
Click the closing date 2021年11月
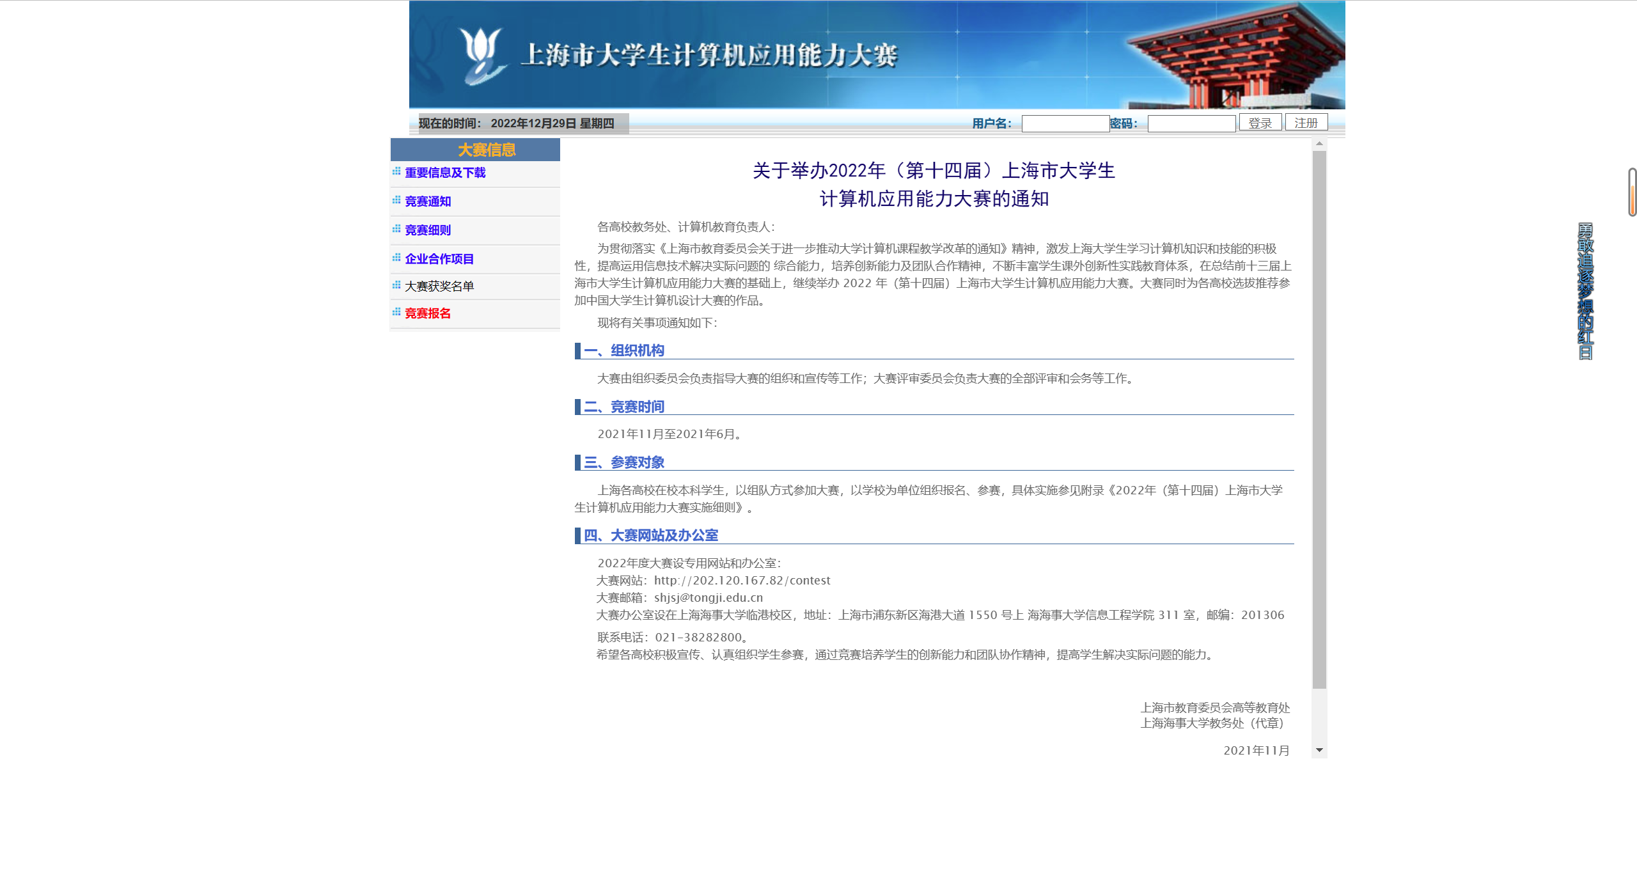(x=1257, y=750)
